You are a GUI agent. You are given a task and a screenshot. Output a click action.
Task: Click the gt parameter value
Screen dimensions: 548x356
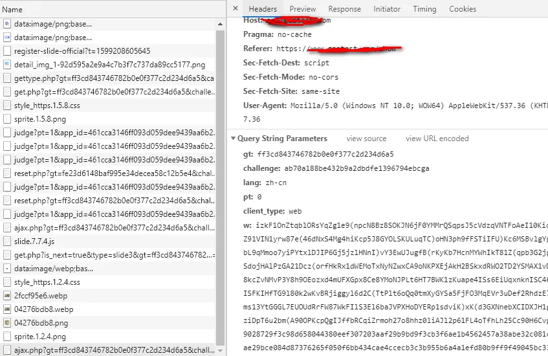click(325, 154)
